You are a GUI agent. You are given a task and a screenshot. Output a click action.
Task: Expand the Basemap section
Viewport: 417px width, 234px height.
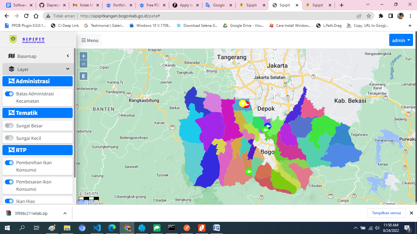[x=38, y=56]
